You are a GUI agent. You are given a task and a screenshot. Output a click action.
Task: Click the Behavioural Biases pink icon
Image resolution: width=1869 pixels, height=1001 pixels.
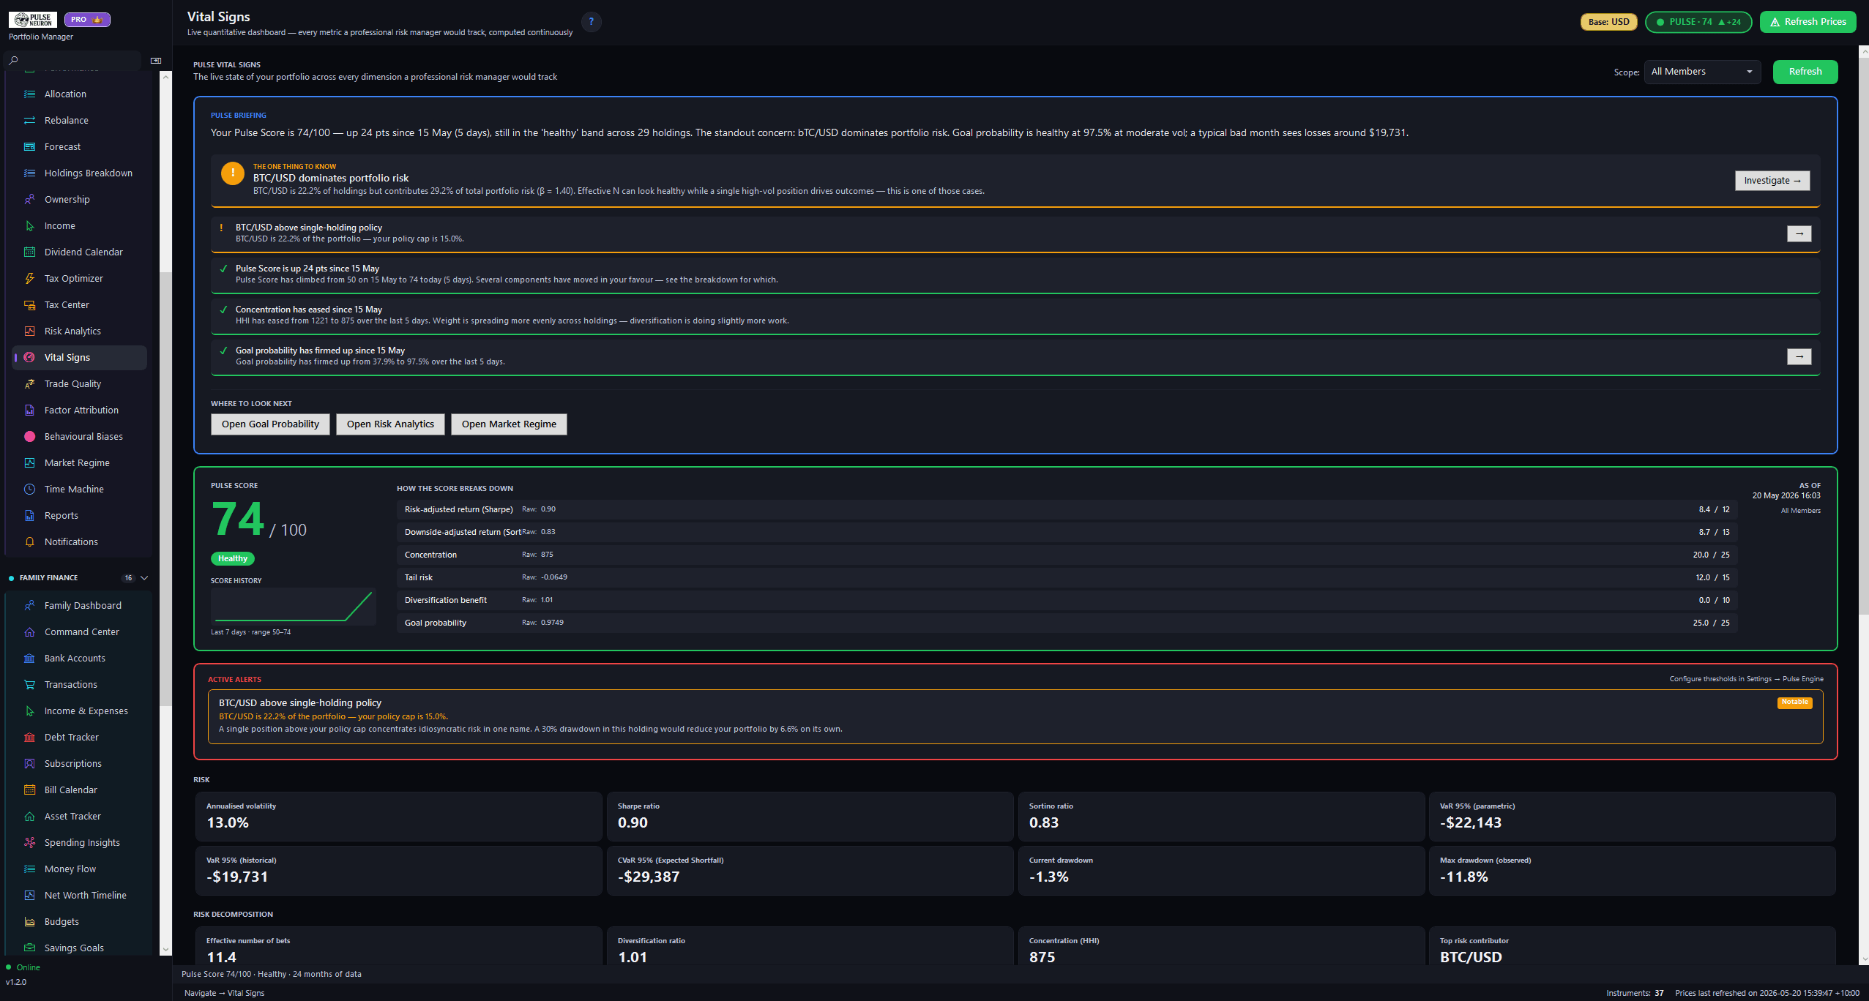30,436
